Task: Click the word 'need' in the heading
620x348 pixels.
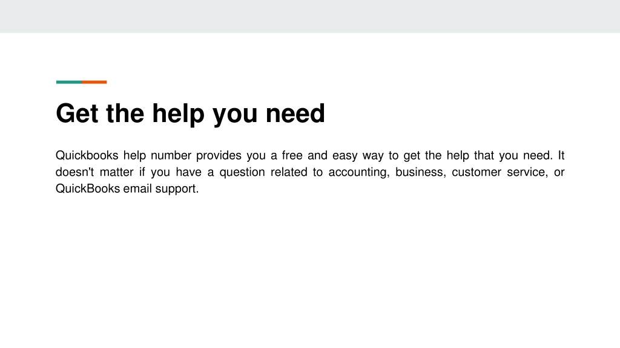Action: [295, 113]
